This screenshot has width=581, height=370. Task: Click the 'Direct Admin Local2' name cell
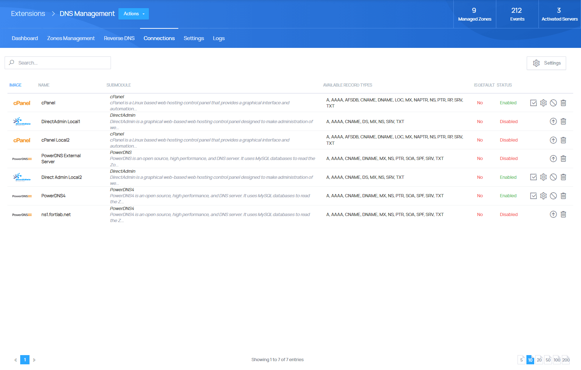tap(62, 177)
